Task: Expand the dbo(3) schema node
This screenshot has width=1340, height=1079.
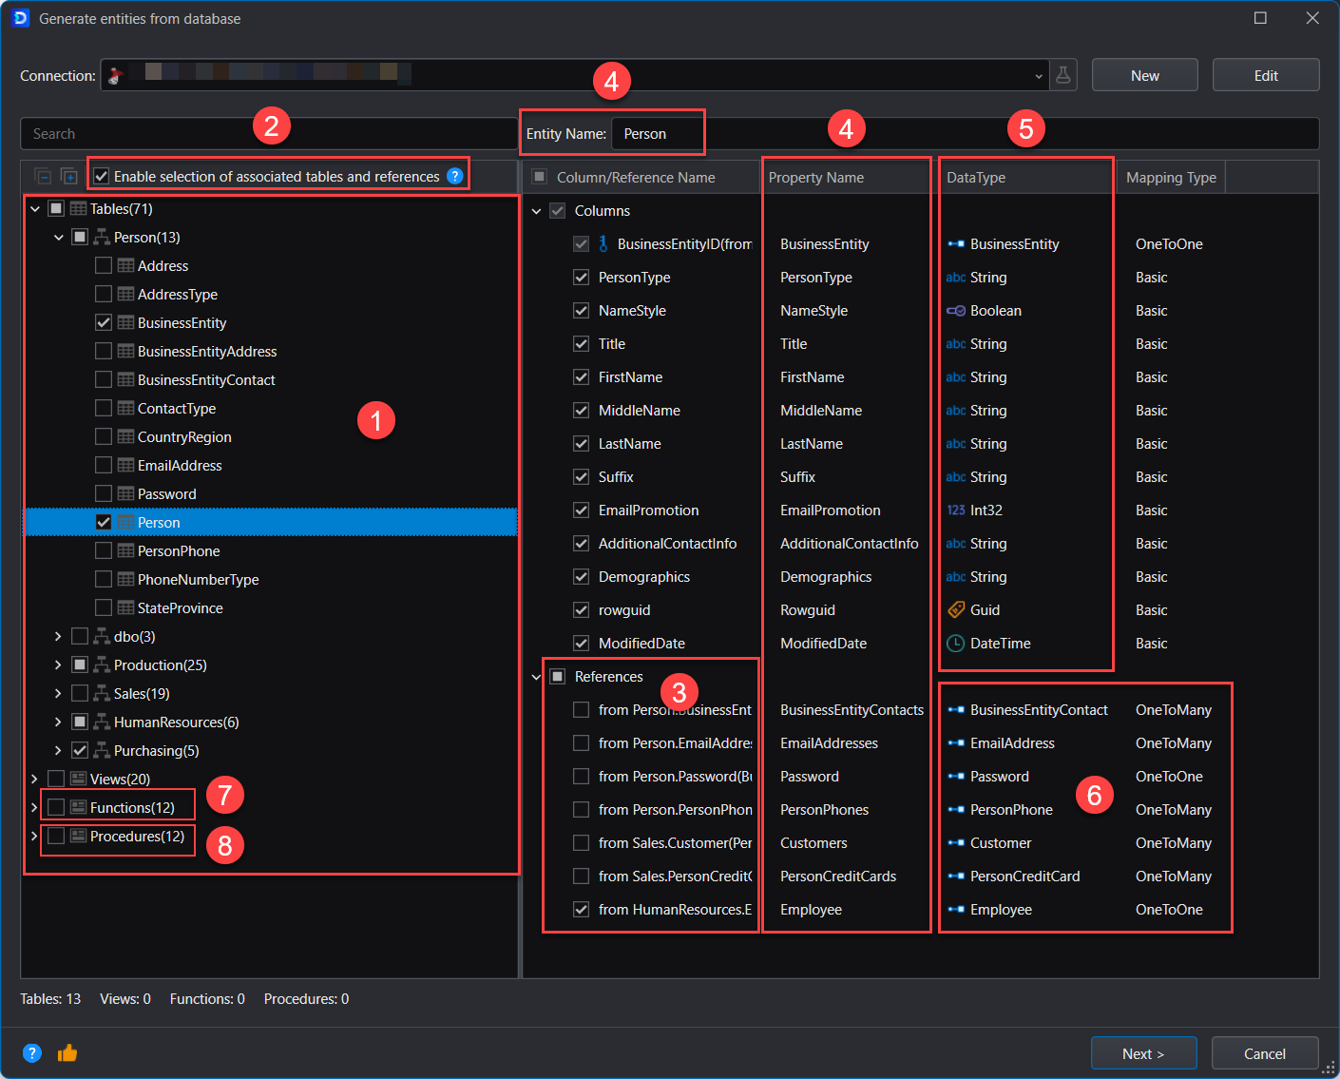Action: point(59,636)
